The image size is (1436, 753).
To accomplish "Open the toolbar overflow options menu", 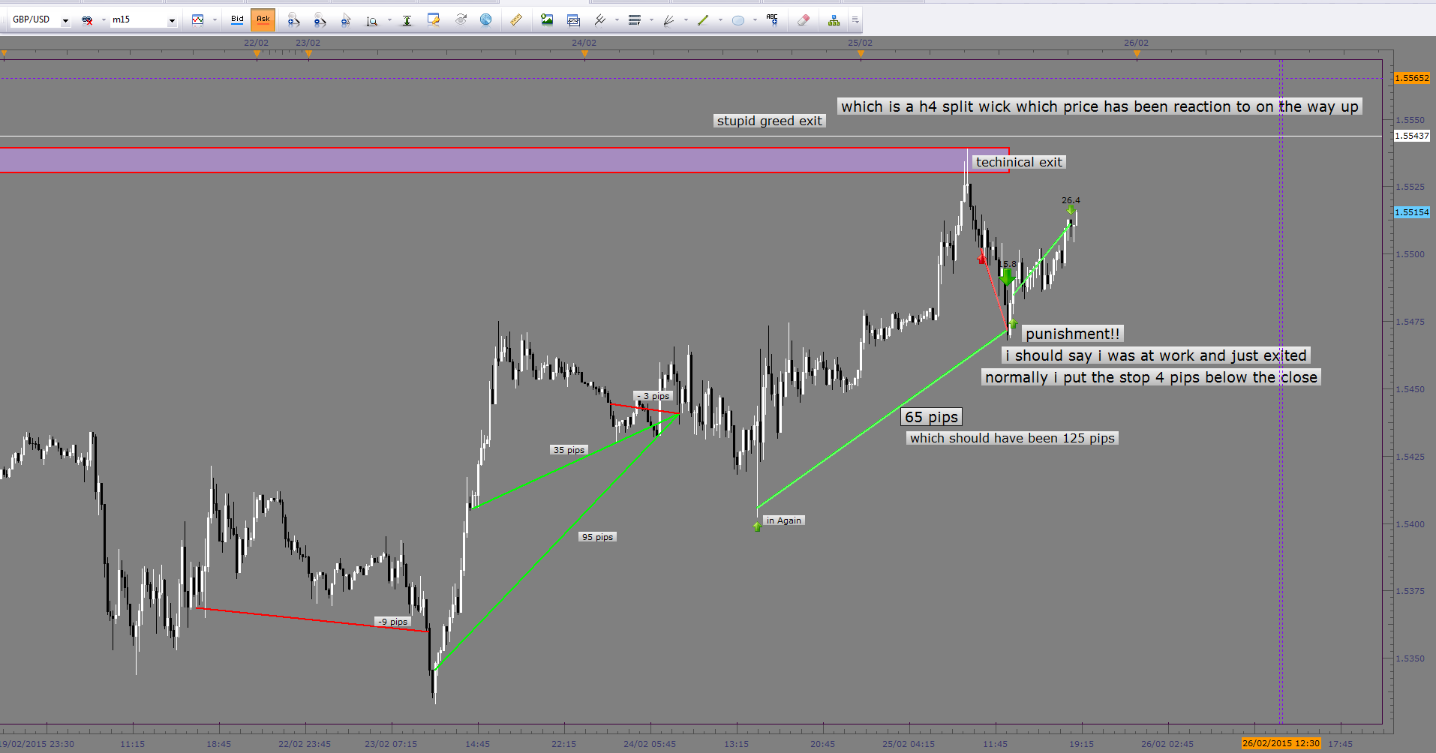I will 855,20.
